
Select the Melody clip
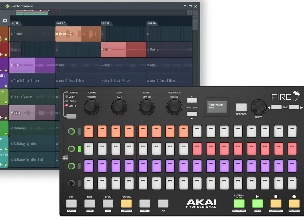click(x=32, y=128)
